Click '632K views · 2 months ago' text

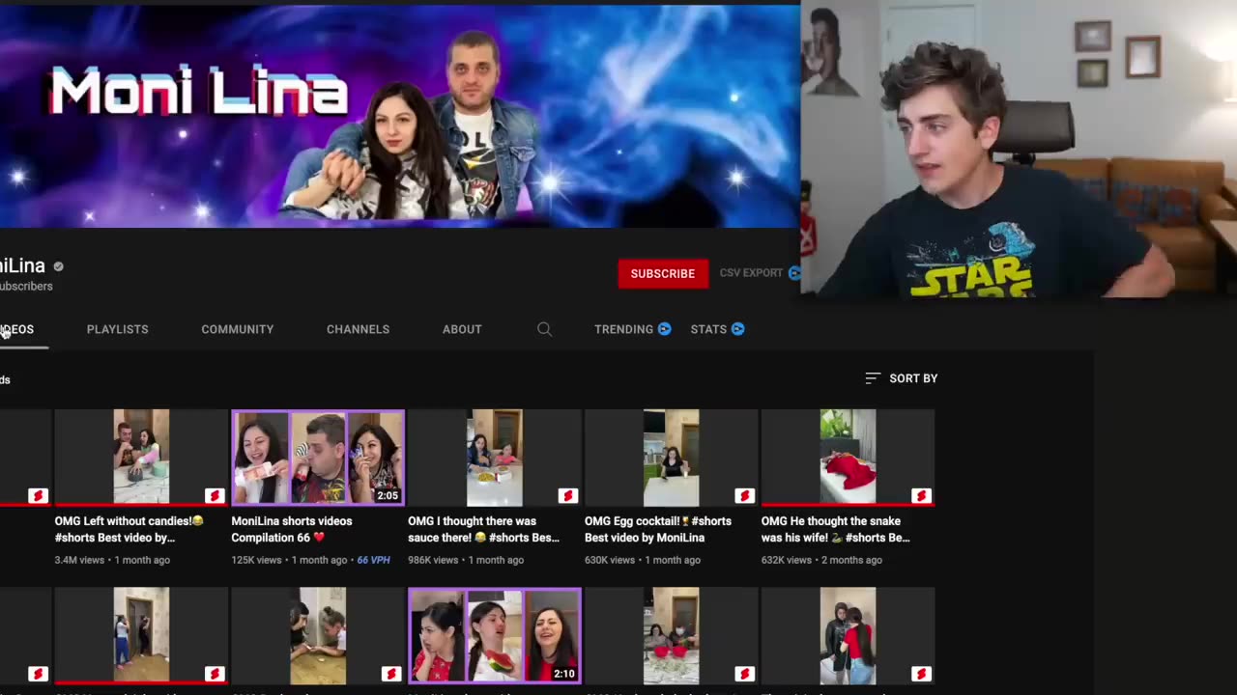(822, 560)
